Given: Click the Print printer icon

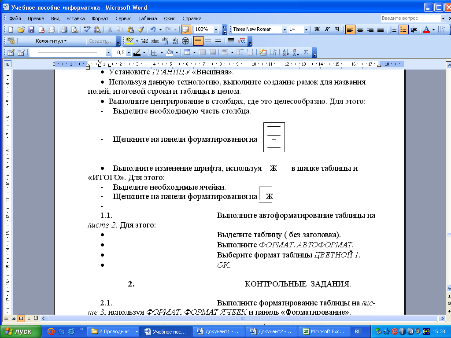Looking at the screenshot, I should (x=64, y=29).
